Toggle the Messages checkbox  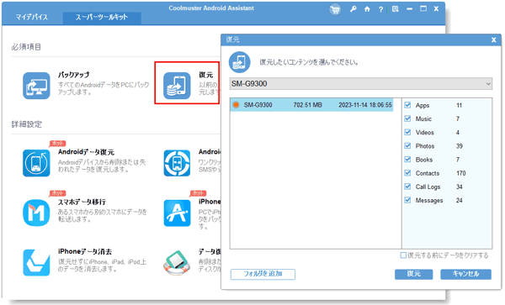pos(407,200)
